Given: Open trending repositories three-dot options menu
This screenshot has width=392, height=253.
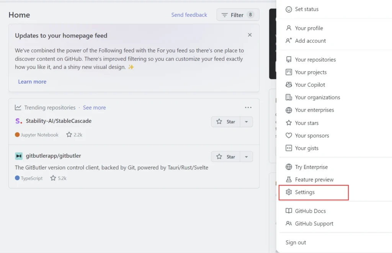Looking at the screenshot, I should click(x=248, y=108).
